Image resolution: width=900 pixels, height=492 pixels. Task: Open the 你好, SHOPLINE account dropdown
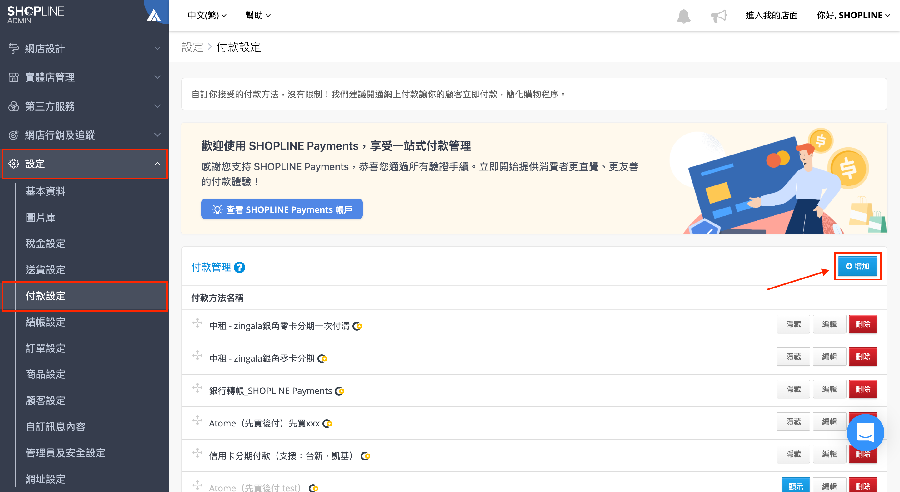click(x=853, y=15)
